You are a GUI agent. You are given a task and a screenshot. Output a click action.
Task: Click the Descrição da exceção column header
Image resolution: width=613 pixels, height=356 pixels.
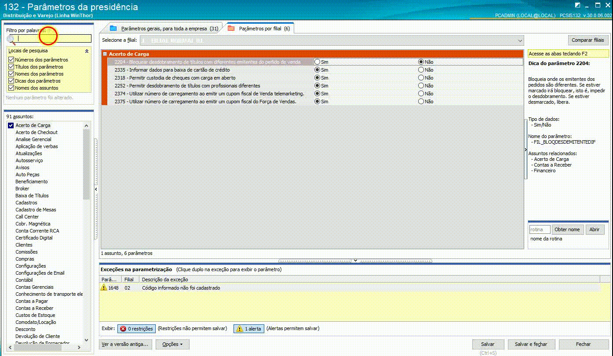[369, 279]
